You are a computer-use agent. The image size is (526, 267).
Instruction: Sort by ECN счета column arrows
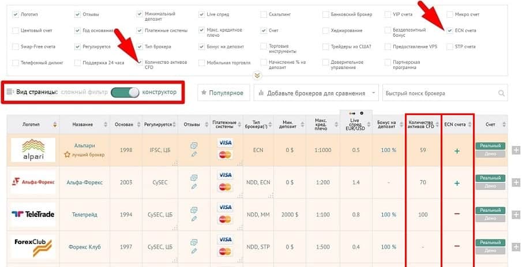(x=469, y=124)
